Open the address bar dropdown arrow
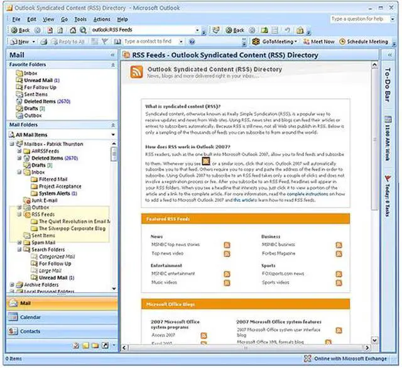Screen dimensions: 402x368 (197, 30)
